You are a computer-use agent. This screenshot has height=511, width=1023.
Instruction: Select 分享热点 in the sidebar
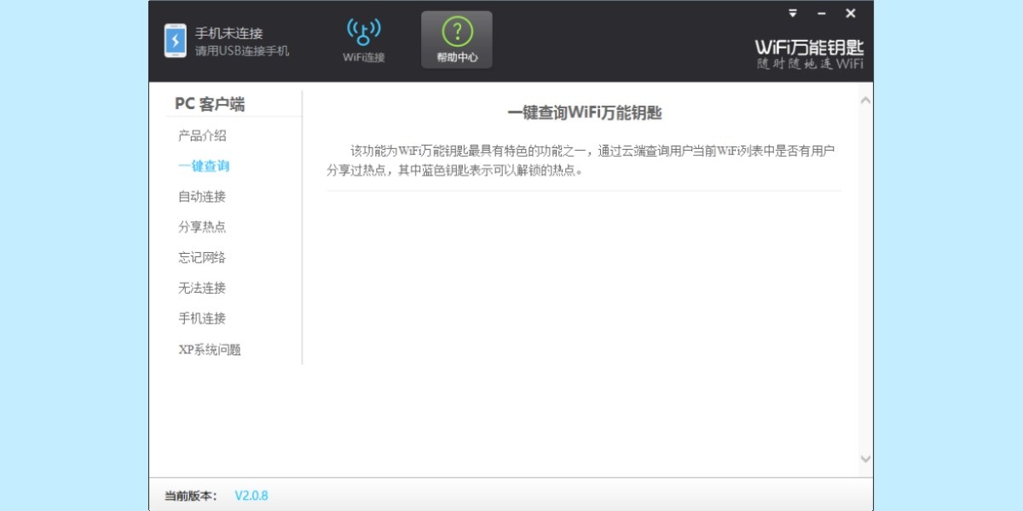[202, 227]
